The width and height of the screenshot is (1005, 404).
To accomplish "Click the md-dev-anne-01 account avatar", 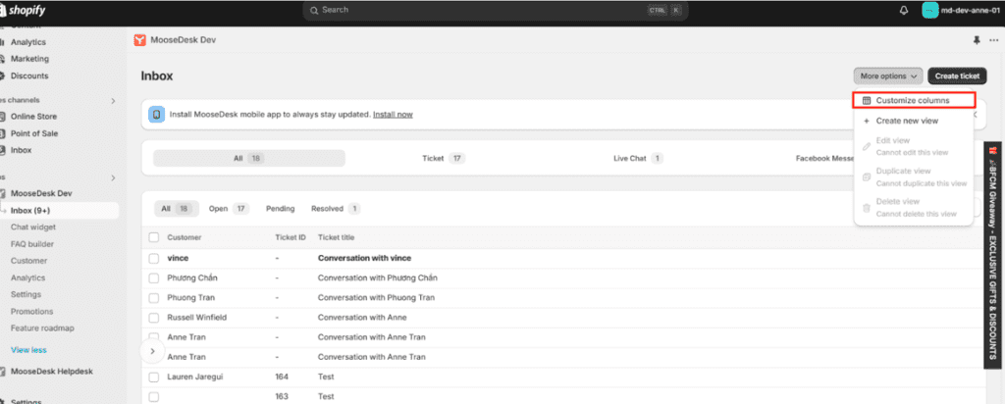I will [x=930, y=10].
